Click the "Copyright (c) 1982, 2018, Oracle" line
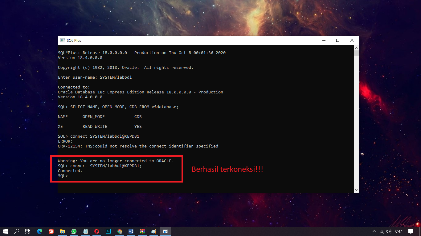421x236 pixels. 126,68
